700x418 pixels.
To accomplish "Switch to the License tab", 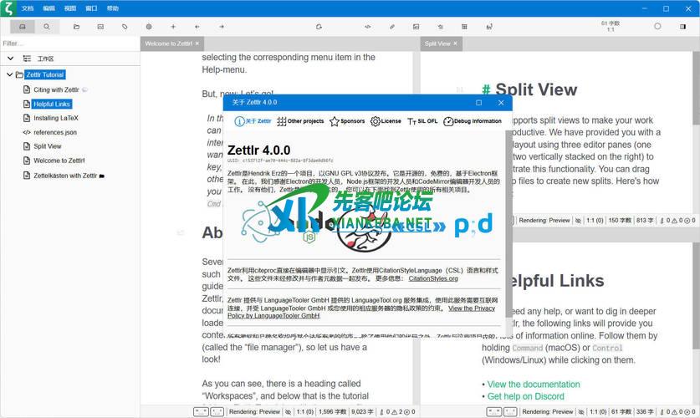I will (386, 121).
